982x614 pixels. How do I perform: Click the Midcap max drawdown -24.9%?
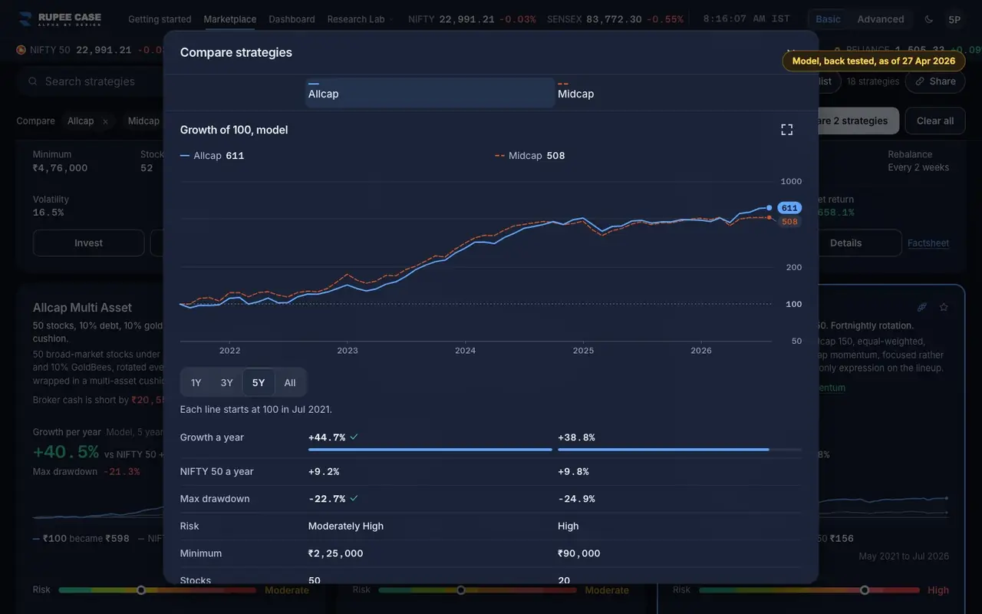pos(576,499)
